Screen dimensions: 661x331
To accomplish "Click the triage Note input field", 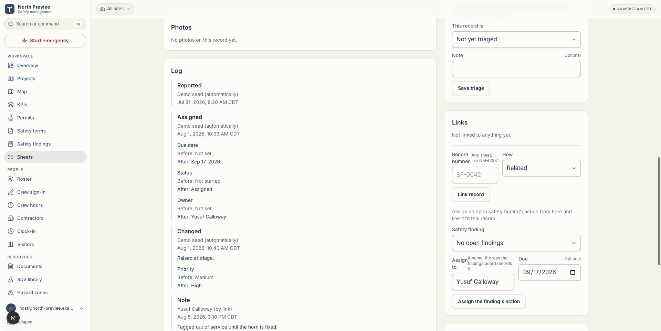I will click(x=516, y=69).
